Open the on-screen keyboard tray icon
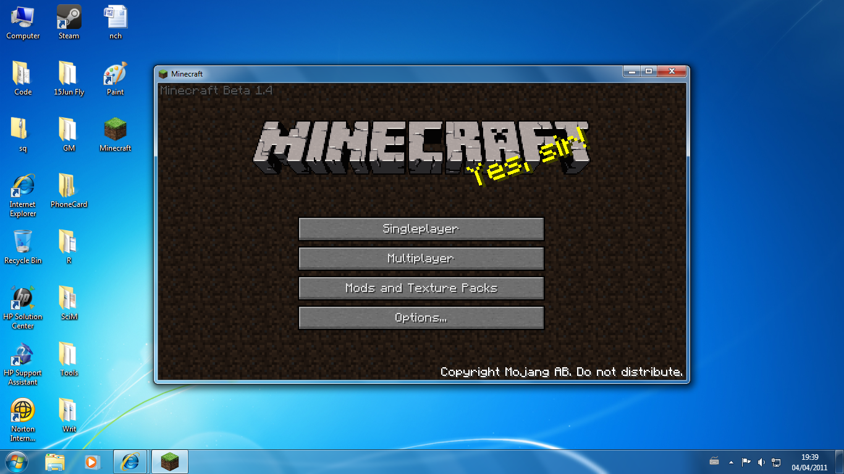This screenshot has height=474, width=844. 714,462
